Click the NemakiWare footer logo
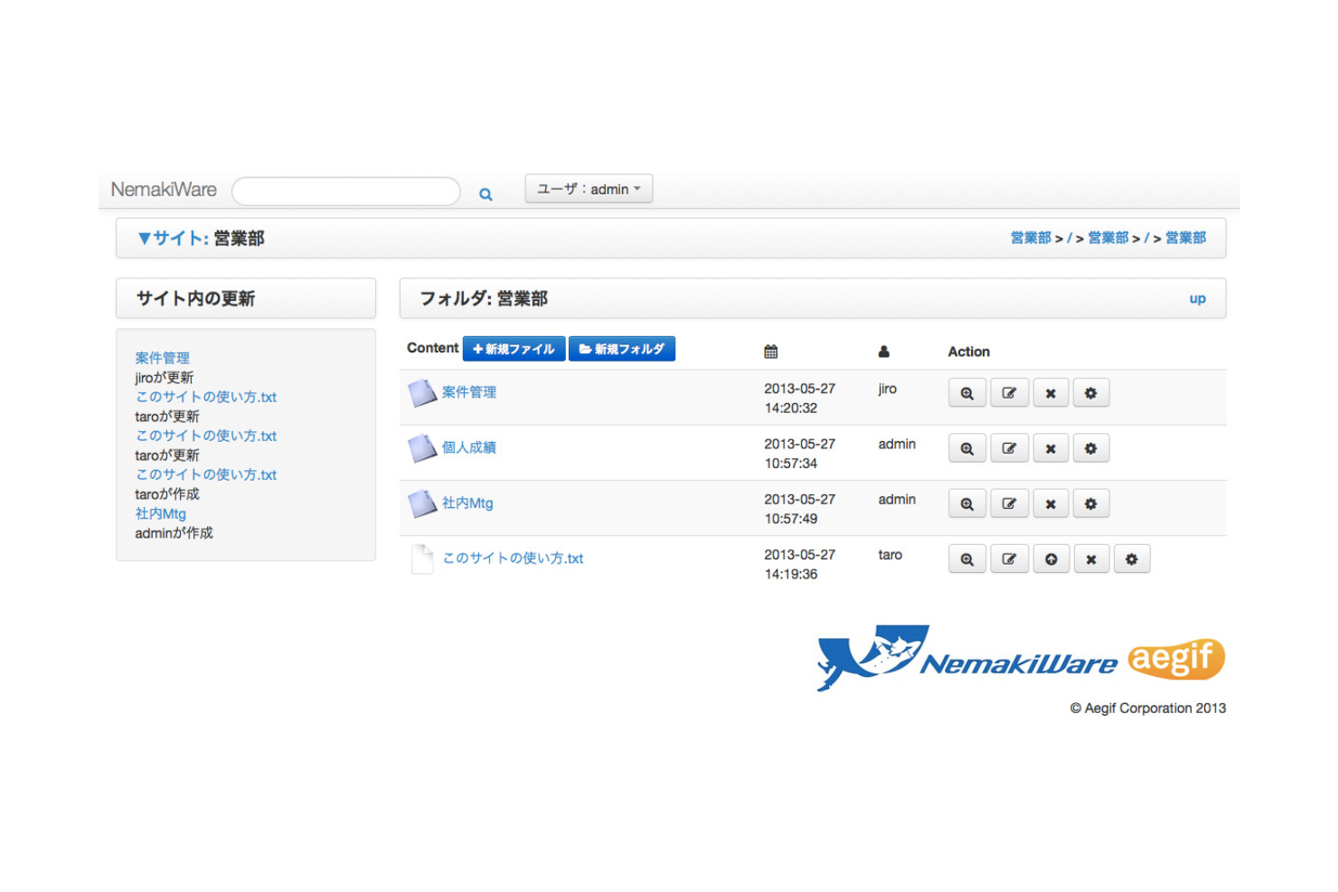 pos(967,658)
